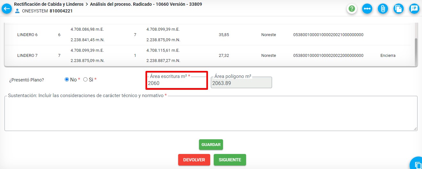Click coordinate 2.238.841,45 m.N.
The image size is (422, 169).
tap(87, 40)
